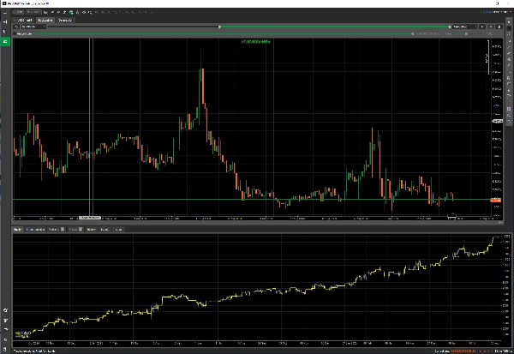
Task: Click the purple icon on right toolbar
Action: (509, 109)
